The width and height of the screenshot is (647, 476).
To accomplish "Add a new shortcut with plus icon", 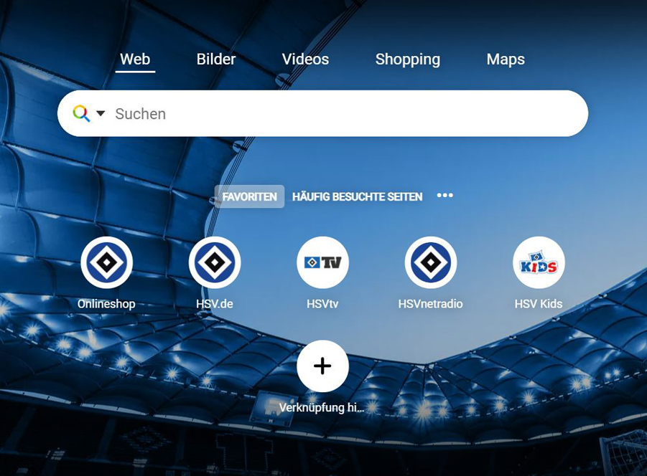I will point(322,366).
